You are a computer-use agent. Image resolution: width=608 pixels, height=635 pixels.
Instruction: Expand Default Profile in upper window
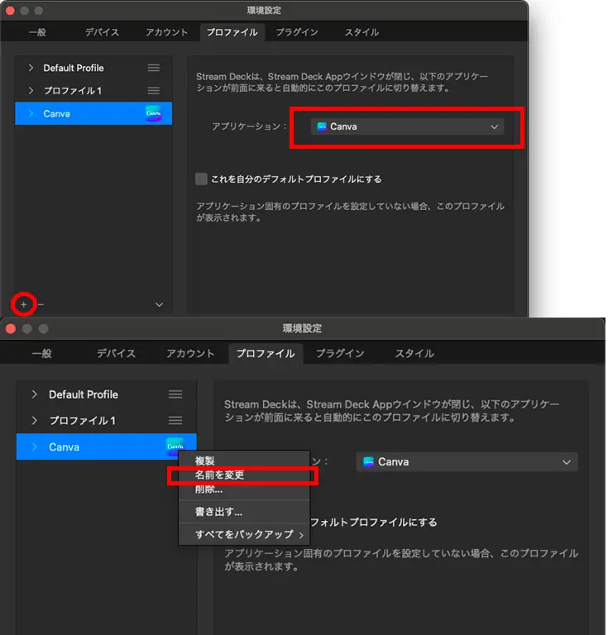point(31,68)
